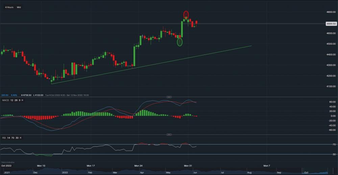Click the RSI period value 14

tap(9, 138)
